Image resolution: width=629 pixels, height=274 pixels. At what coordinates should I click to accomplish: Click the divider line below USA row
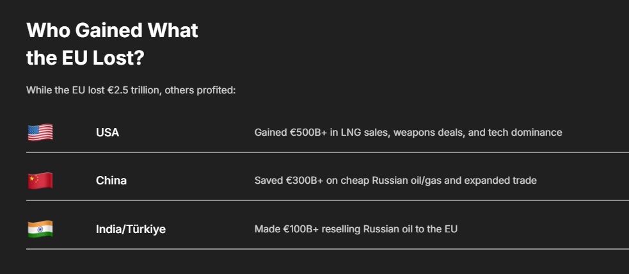coord(328,152)
